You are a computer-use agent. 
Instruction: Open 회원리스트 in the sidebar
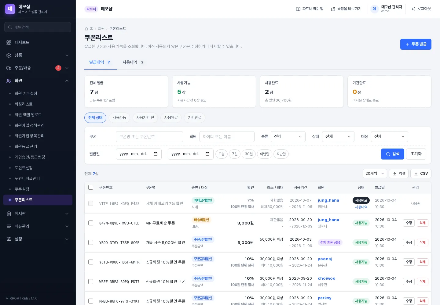tap(38, 104)
